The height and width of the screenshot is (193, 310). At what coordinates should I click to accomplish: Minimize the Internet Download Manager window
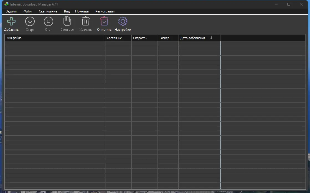point(276,4)
